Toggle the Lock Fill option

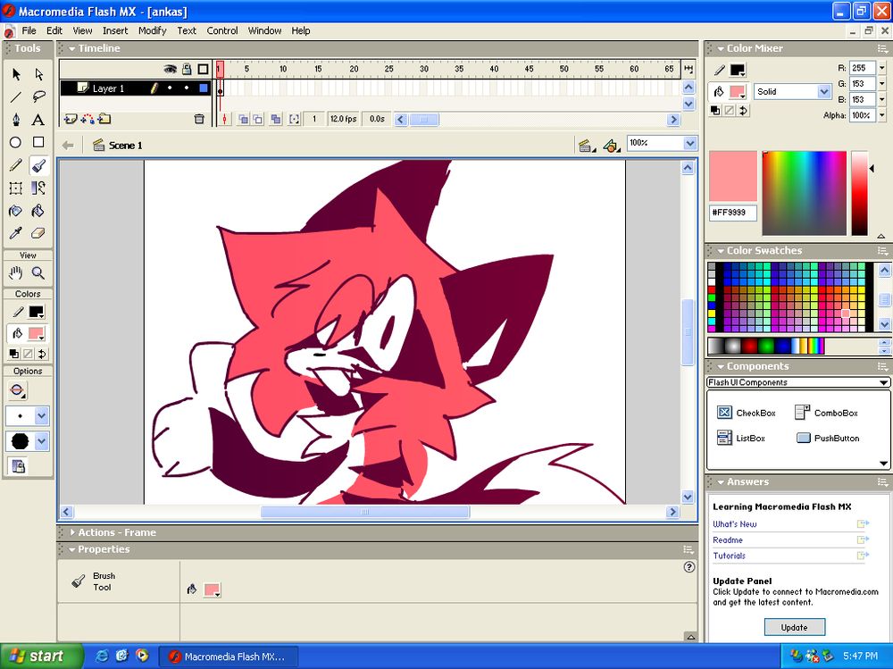pos(18,467)
